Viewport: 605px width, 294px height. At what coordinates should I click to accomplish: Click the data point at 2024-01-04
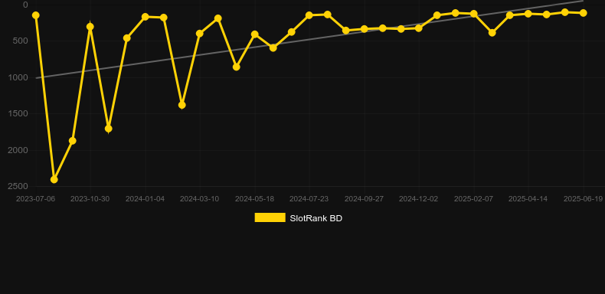tap(145, 17)
